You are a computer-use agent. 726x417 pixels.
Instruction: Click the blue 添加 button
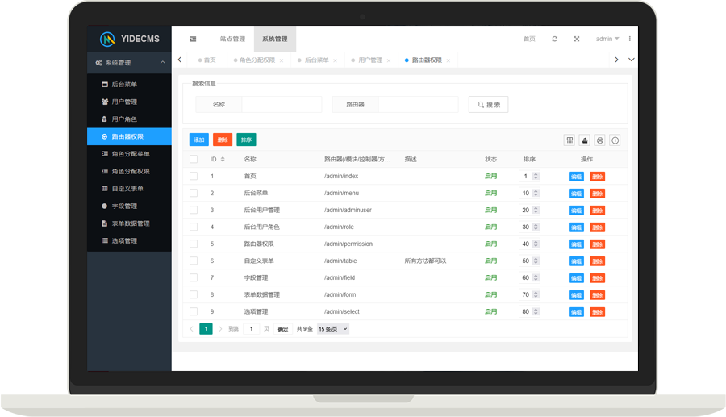pos(199,140)
